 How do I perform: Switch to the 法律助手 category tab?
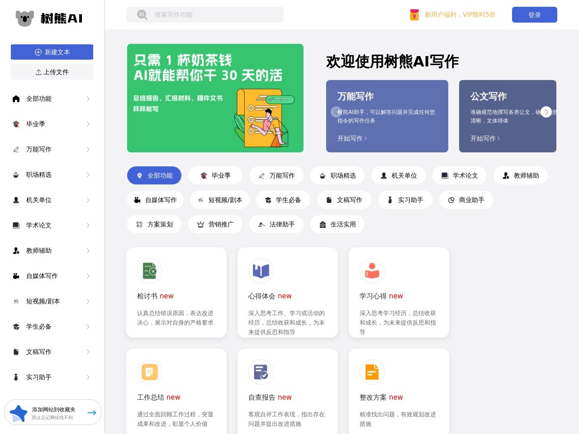[276, 224]
